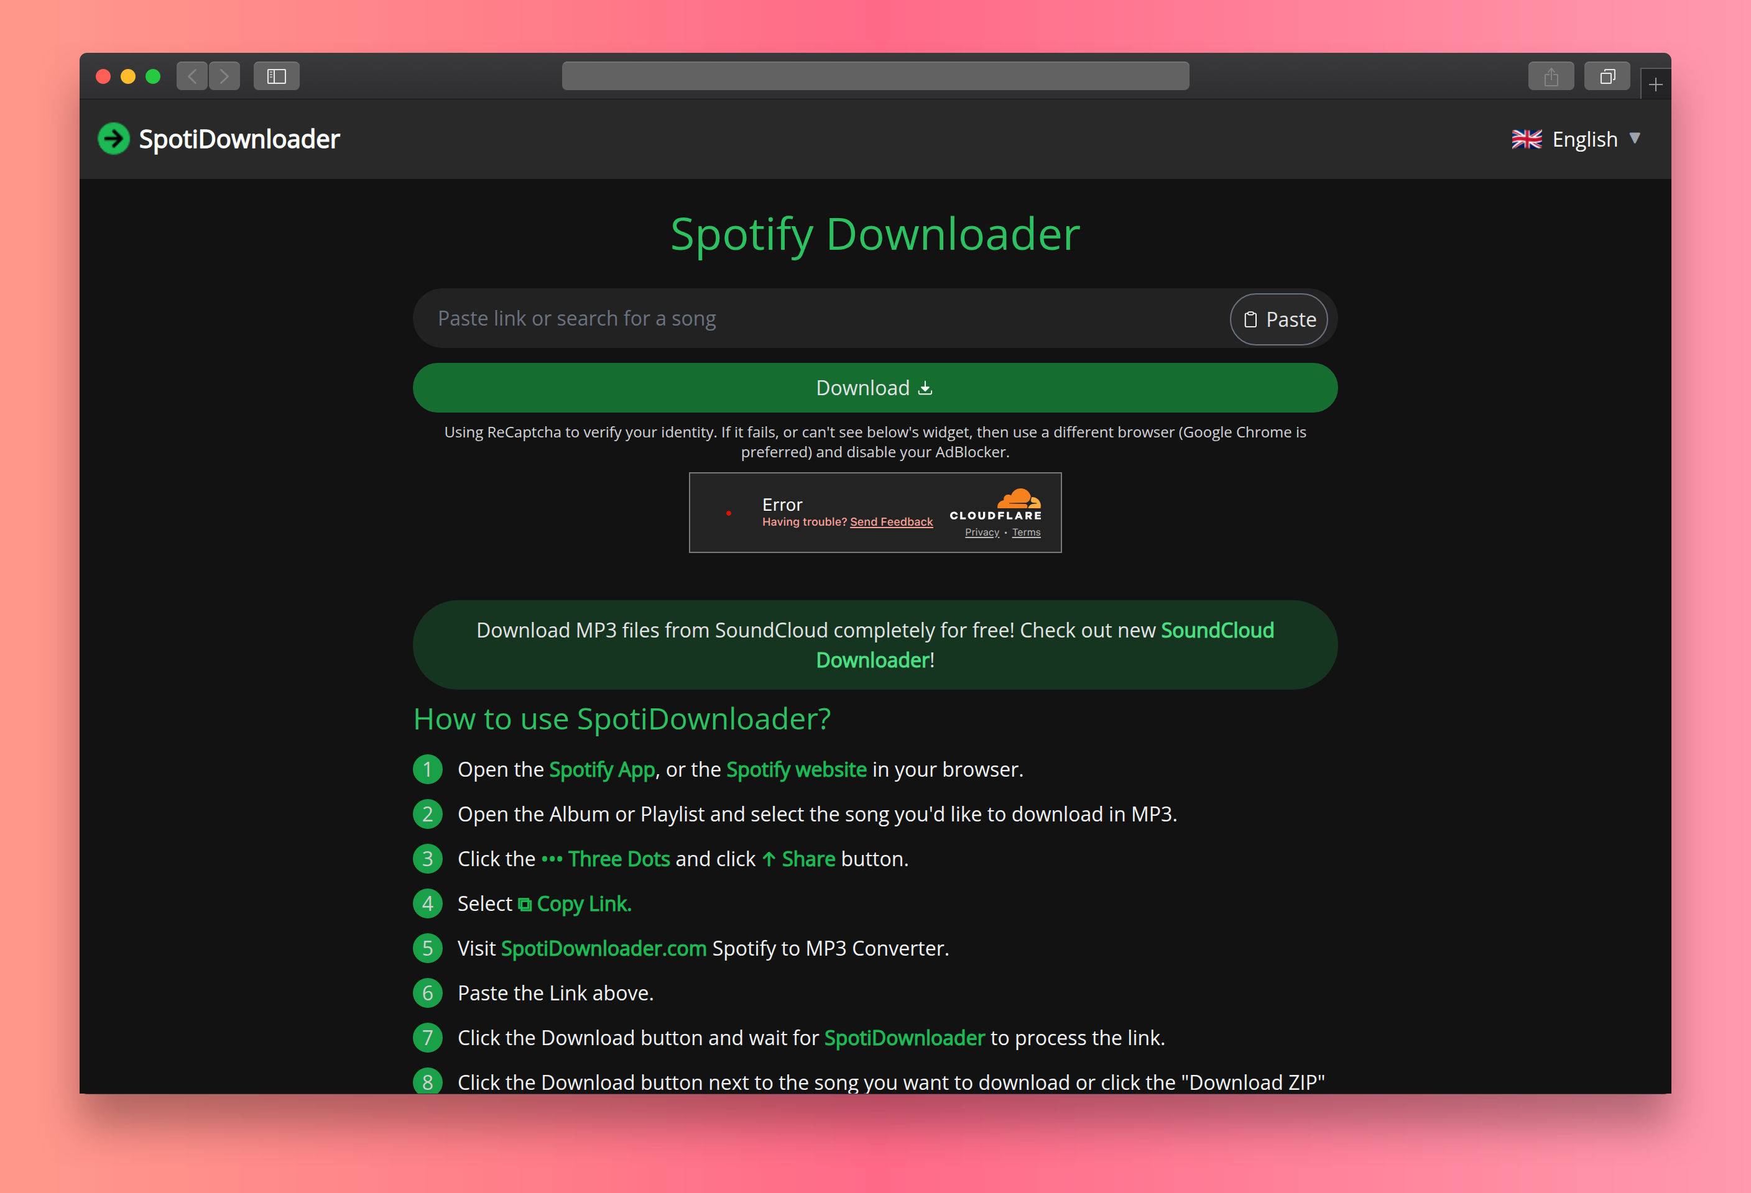Close the browser window with red button
The width and height of the screenshot is (1751, 1193).
104,76
